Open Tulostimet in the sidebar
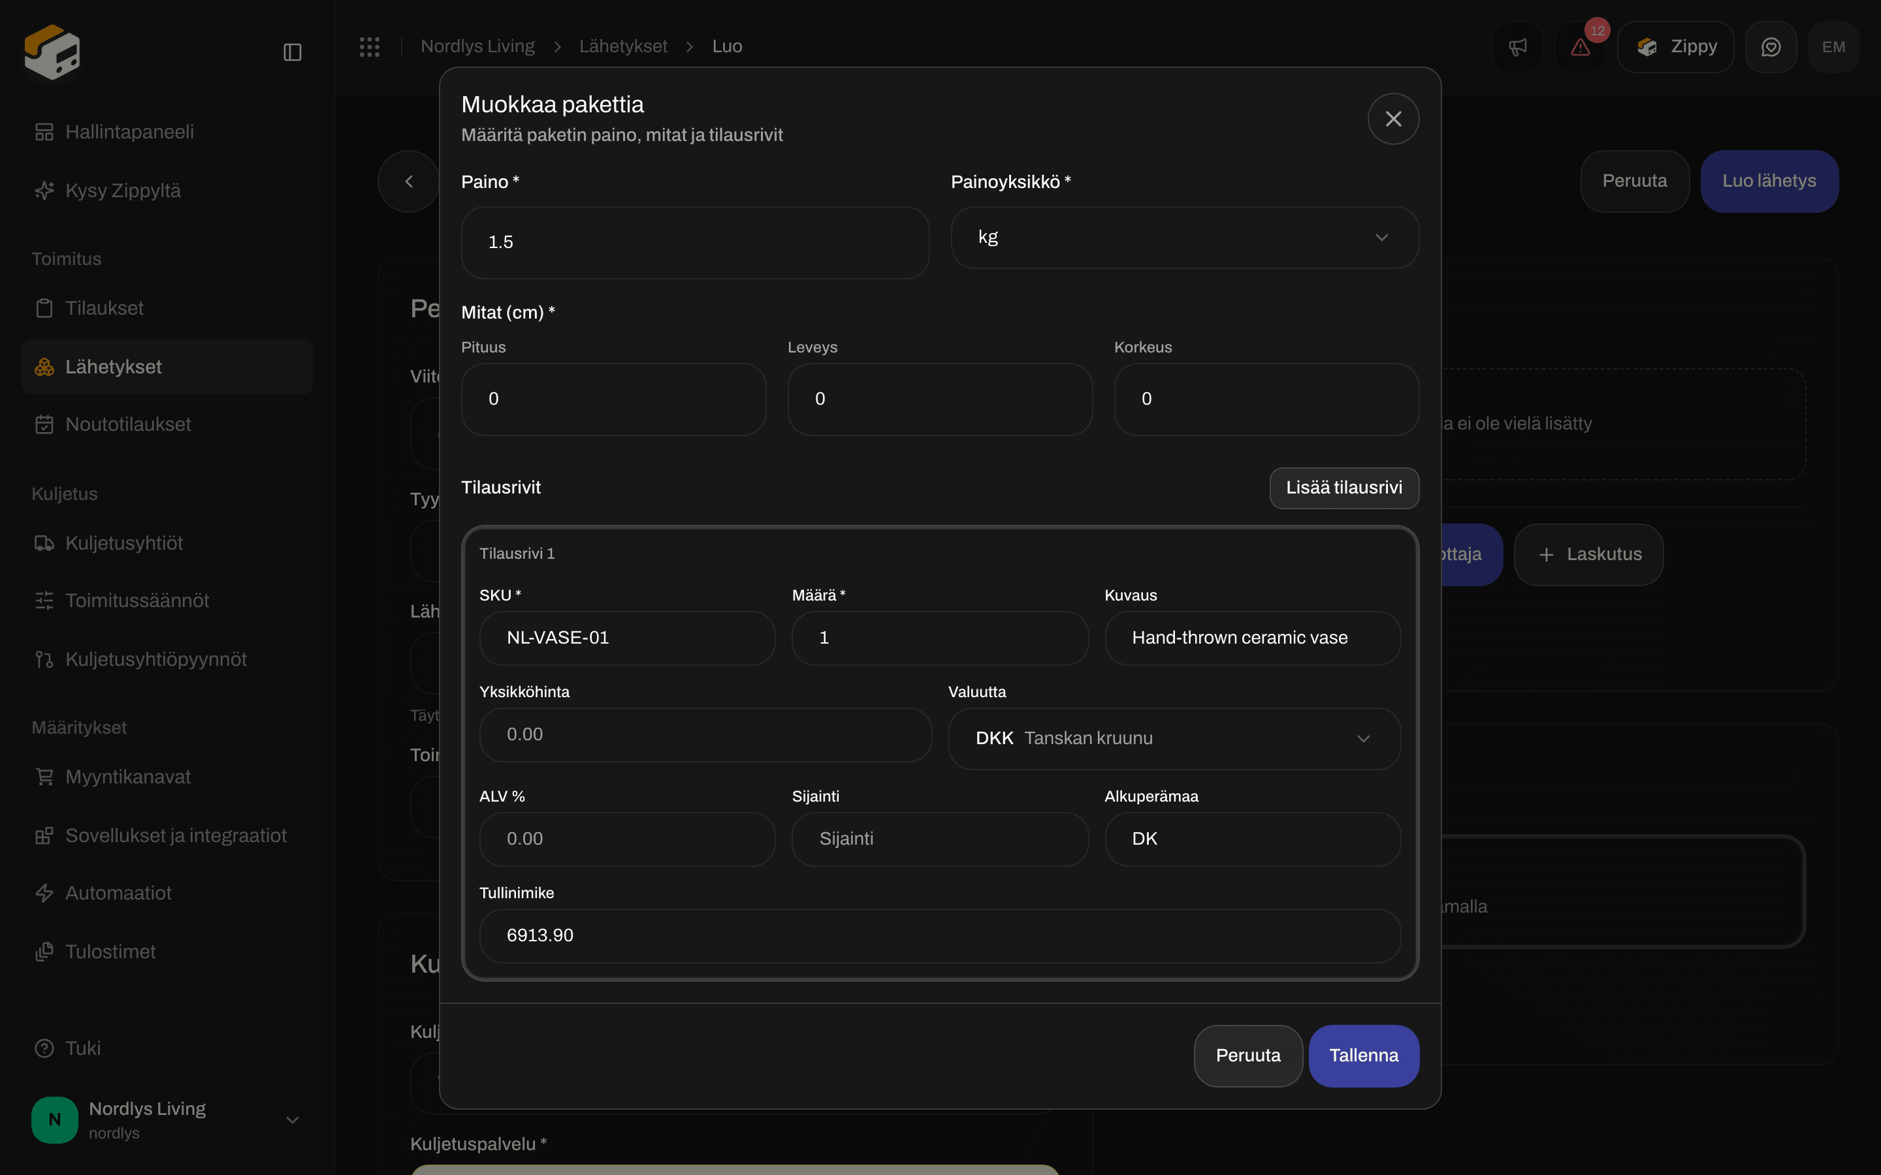Image resolution: width=1881 pixels, height=1175 pixels. [x=167, y=952]
